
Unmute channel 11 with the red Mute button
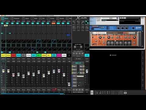coord(54,90)
